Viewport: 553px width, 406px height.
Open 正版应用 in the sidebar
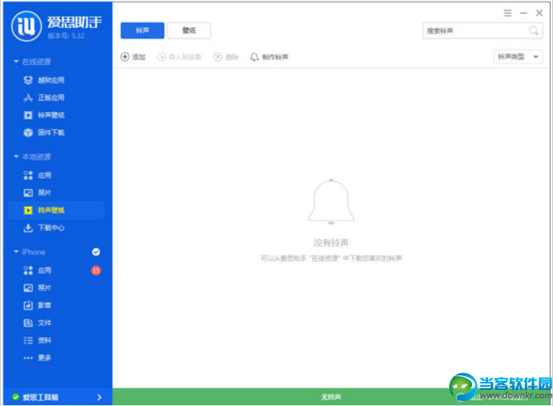pos(44,98)
